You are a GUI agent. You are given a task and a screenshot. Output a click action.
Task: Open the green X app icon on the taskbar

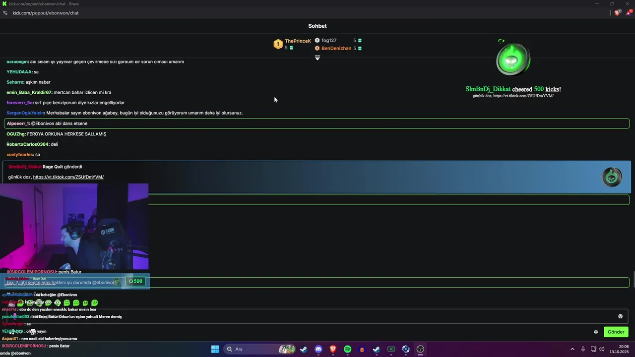pos(391,349)
